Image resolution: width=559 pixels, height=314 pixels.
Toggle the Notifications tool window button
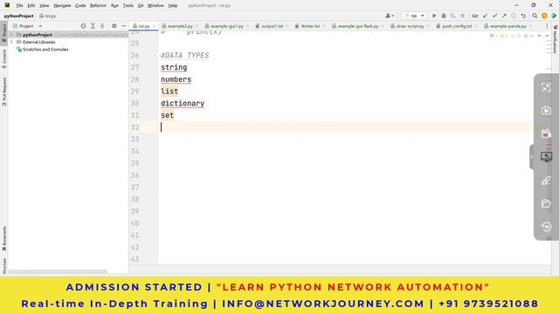[x=556, y=39]
